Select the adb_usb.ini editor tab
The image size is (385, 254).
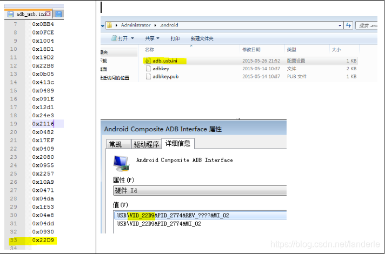click(x=29, y=14)
